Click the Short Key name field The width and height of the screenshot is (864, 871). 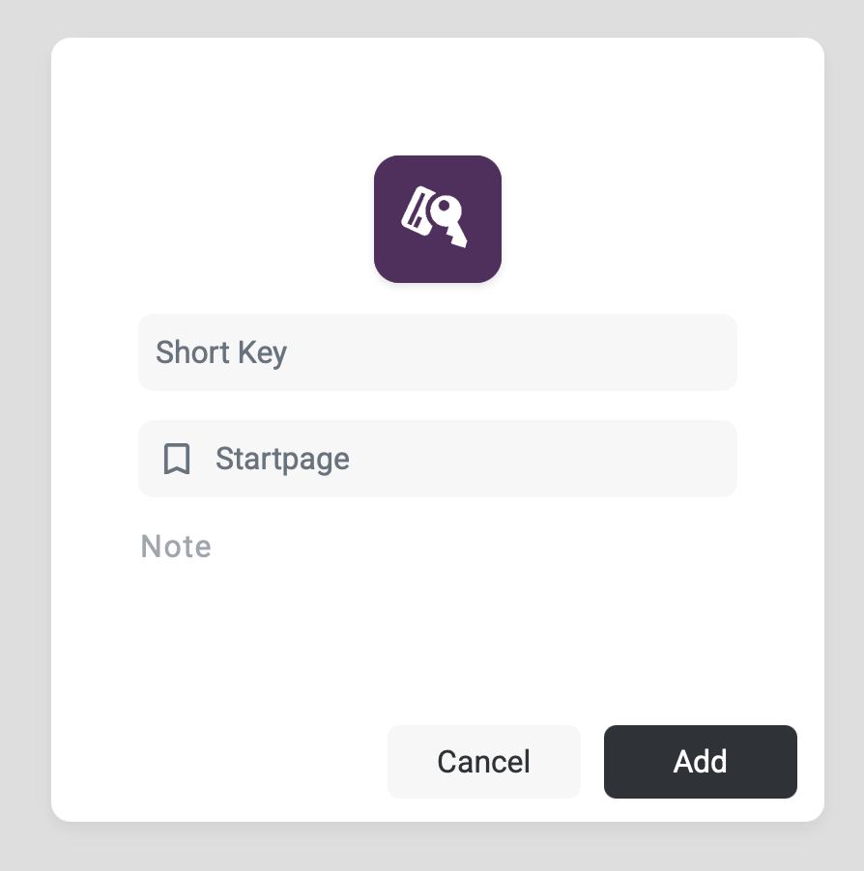click(437, 352)
